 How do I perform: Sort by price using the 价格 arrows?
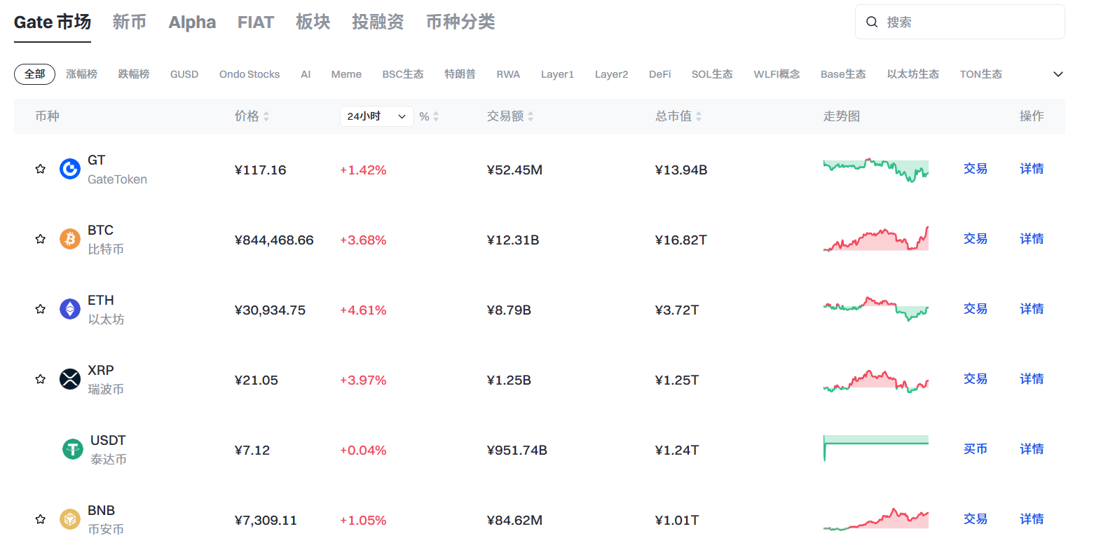coord(266,116)
